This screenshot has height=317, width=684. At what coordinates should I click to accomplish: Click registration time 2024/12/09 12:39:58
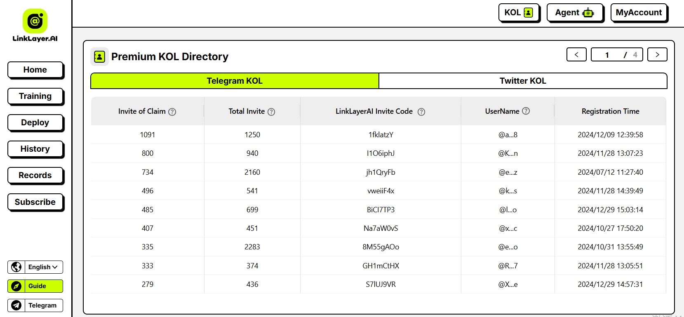point(611,135)
